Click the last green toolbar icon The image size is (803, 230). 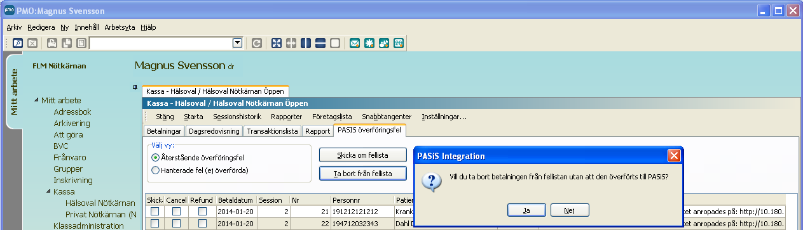click(399, 43)
